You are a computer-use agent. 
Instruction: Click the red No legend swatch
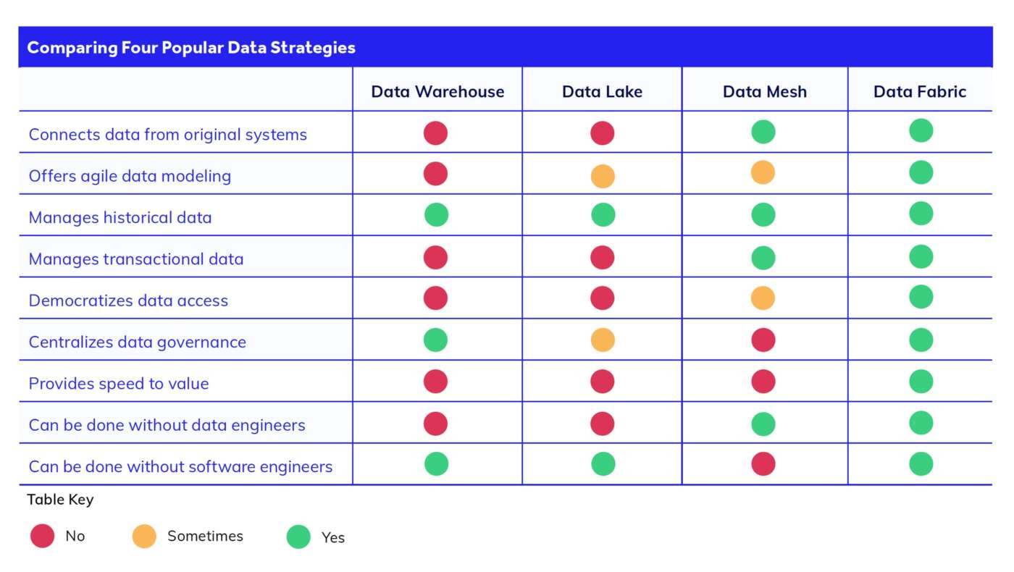tap(43, 537)
